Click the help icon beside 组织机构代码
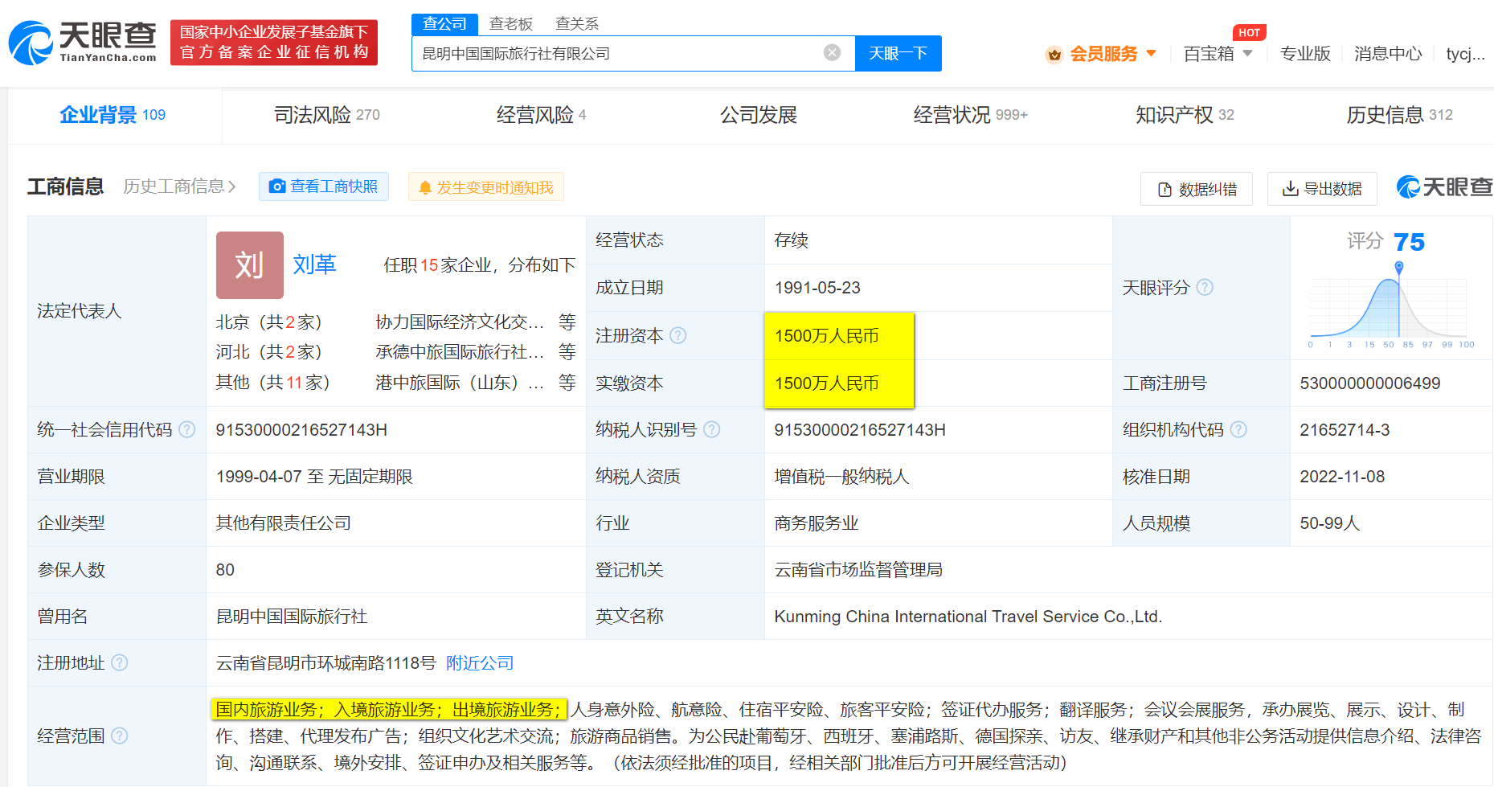Image resolution: width=1494 pixels, height=787 pixels. click(1239, 429)
